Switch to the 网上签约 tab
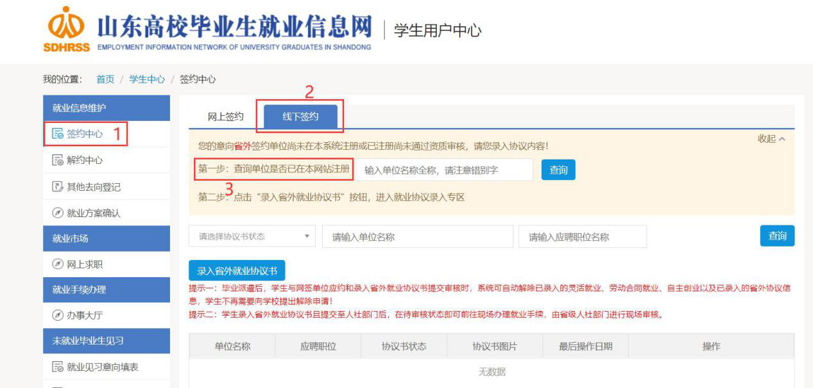 click(x=225, y=117)
